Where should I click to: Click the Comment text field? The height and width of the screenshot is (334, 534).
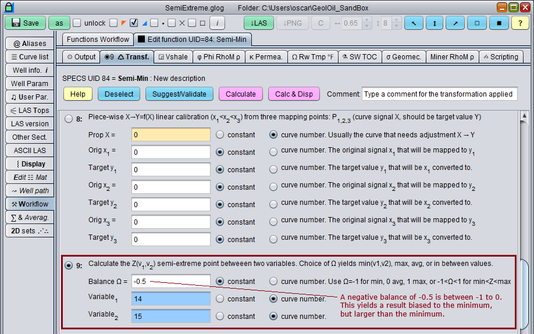440,94
